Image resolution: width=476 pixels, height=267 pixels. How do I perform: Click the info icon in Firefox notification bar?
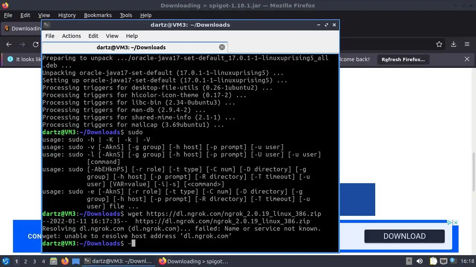point(10,59)
